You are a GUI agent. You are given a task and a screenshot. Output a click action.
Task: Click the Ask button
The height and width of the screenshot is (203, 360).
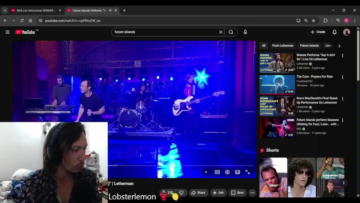pyautogui.click(x=218, y=193)
